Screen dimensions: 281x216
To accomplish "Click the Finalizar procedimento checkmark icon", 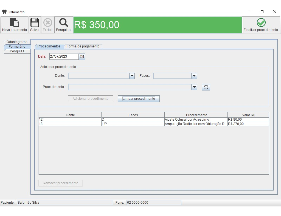I will [x=261, y=22].
